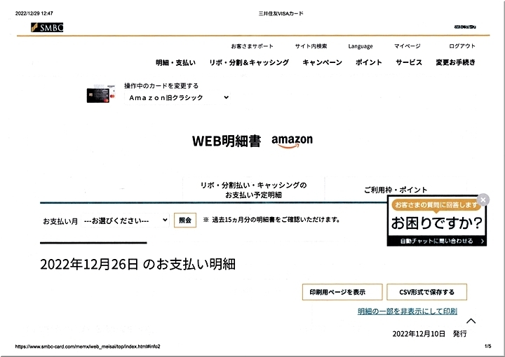Open the Language selector
Screen dimensions: 505x357
[361, 46]
